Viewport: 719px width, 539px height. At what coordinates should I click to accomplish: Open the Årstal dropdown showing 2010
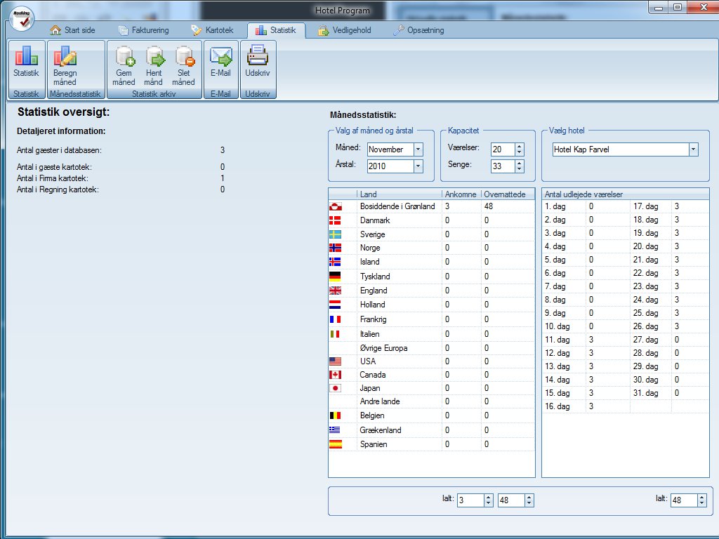pyautogui.click(x=418, y=166)
